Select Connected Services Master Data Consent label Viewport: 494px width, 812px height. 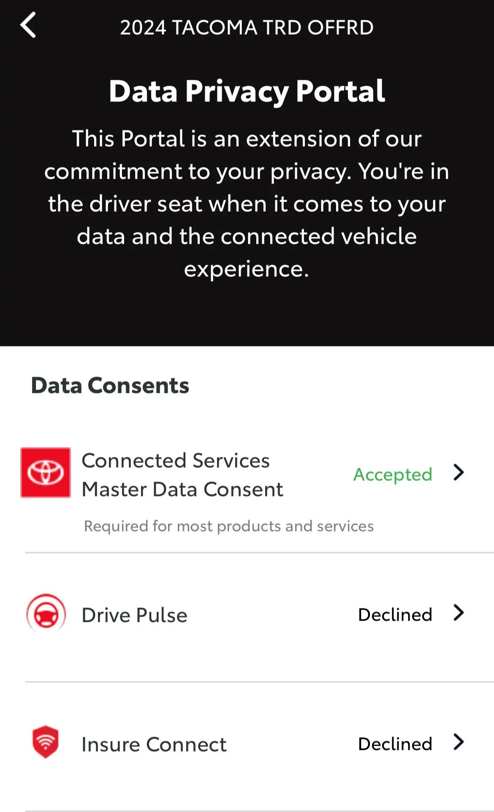182,475
